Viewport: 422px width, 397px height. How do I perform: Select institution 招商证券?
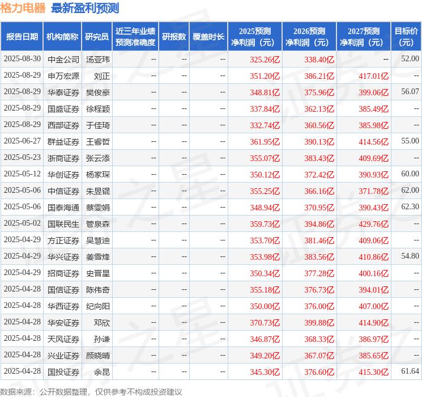[63, 273]
